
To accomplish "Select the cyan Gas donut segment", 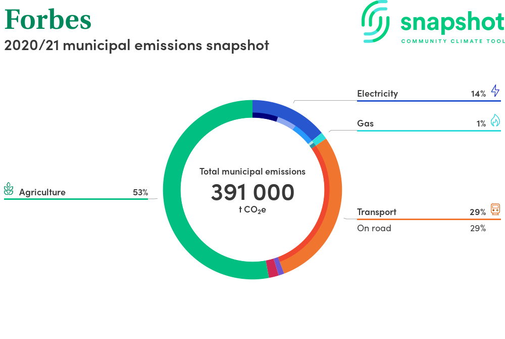I will (x=319, y=139).
